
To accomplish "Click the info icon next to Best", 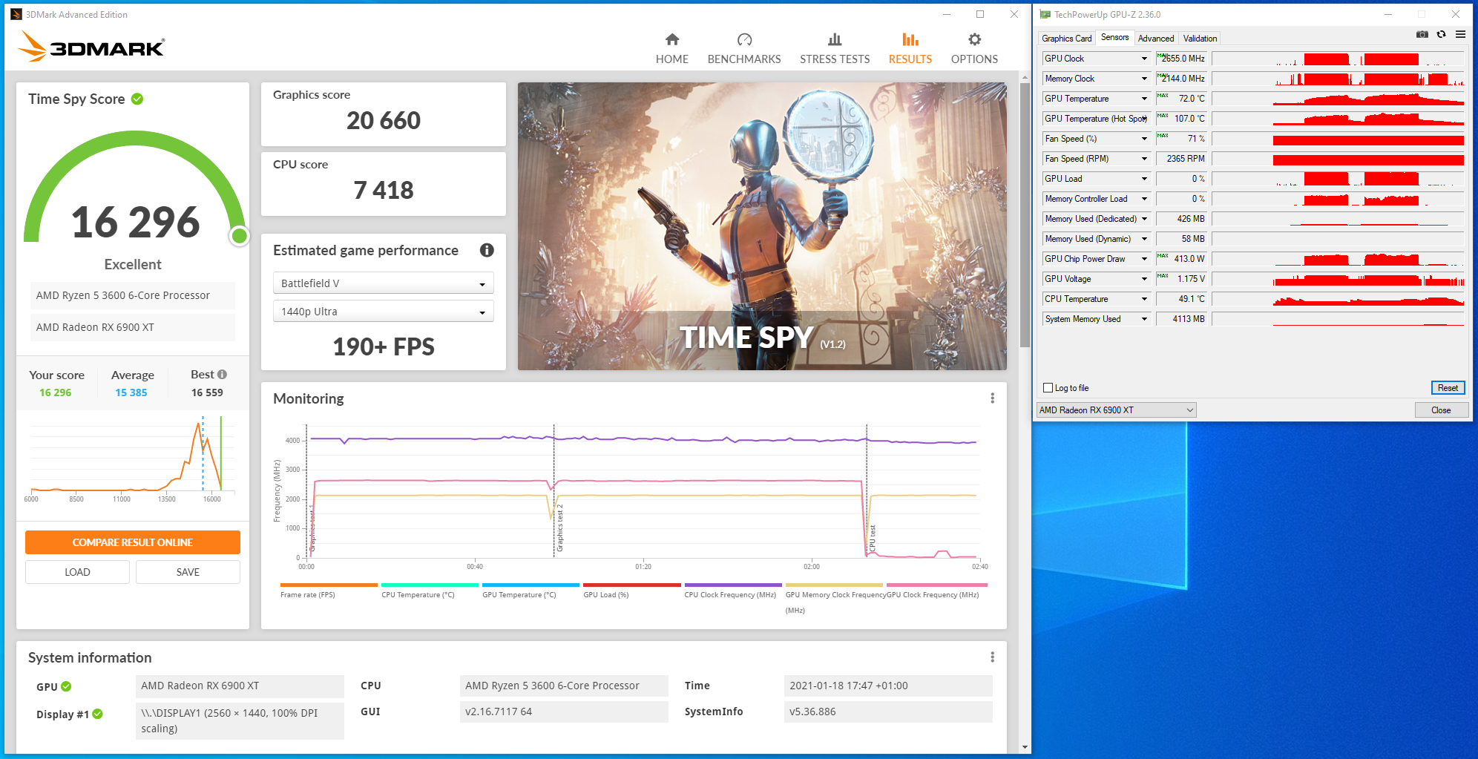I will pyautogui.click(x=222, y=375).
